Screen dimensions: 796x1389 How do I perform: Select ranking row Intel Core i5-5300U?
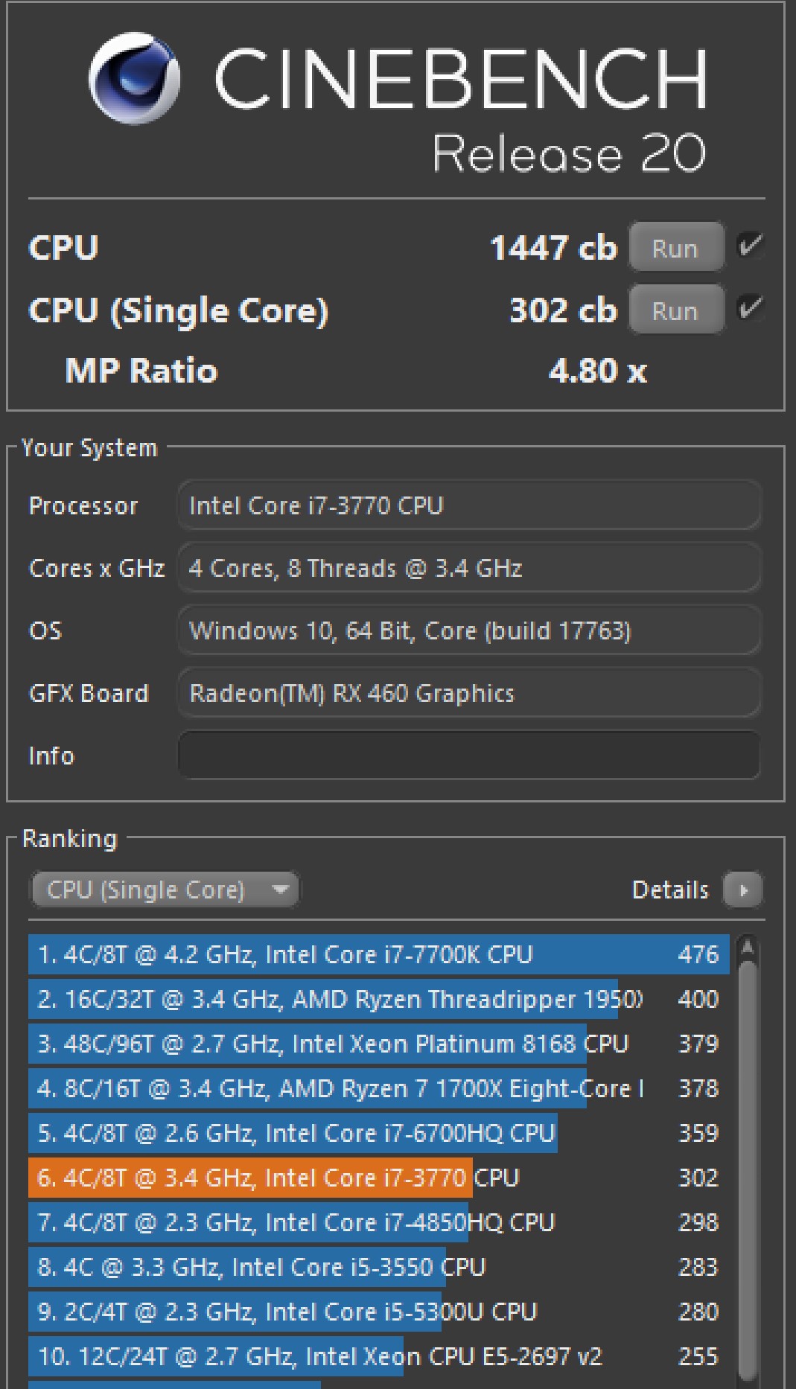click(x=379, y=1312)
